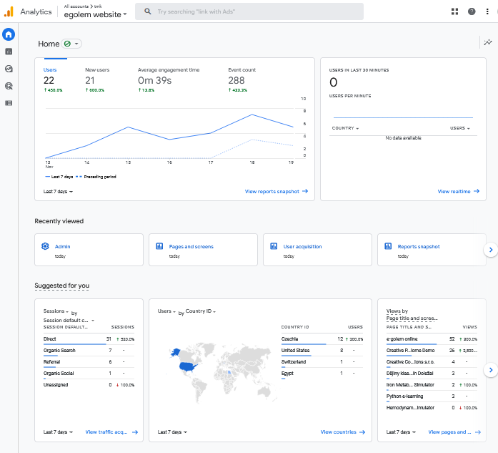This screenshot has height=453, width=498.
Task: Open the Last 7 days dropdown under users chart
Action: click(x=58, y=192)
